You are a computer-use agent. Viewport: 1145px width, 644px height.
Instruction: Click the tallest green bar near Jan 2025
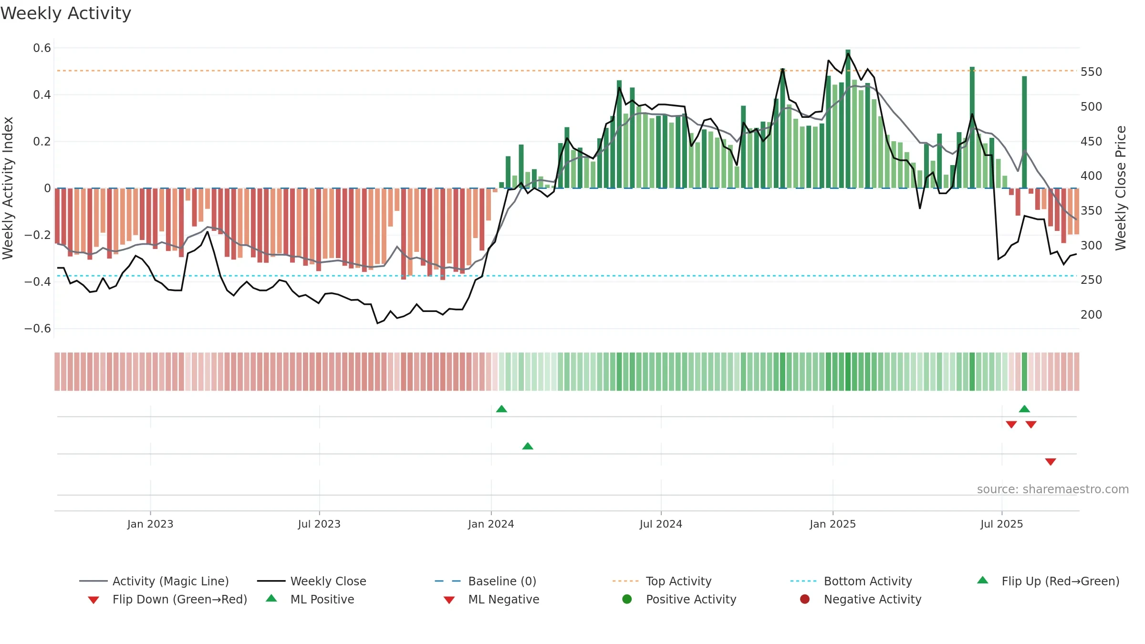click(x=848, y=119)
